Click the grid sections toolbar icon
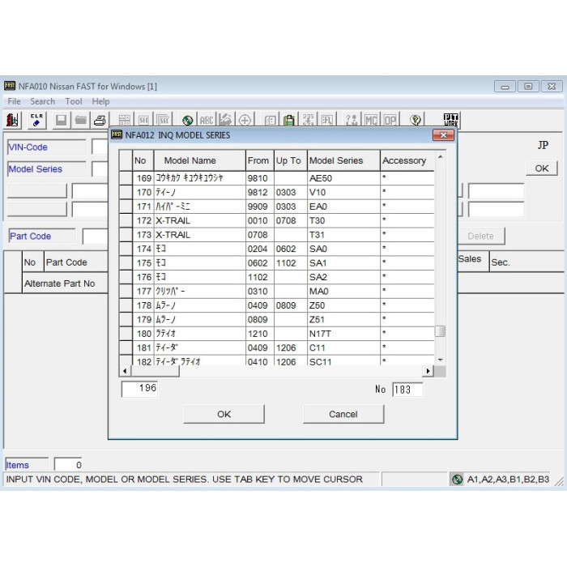The height and width of the screenshot is (567, 567). pos(125,120)
